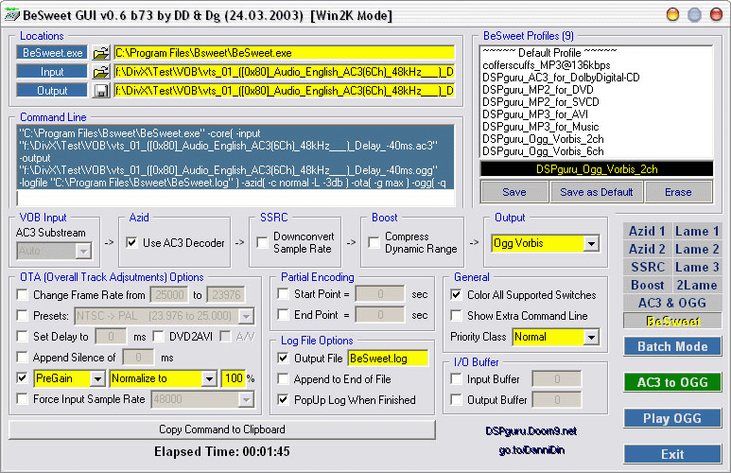Select the BeSweet tab
The image size is (731, 473).
(672, 321)
